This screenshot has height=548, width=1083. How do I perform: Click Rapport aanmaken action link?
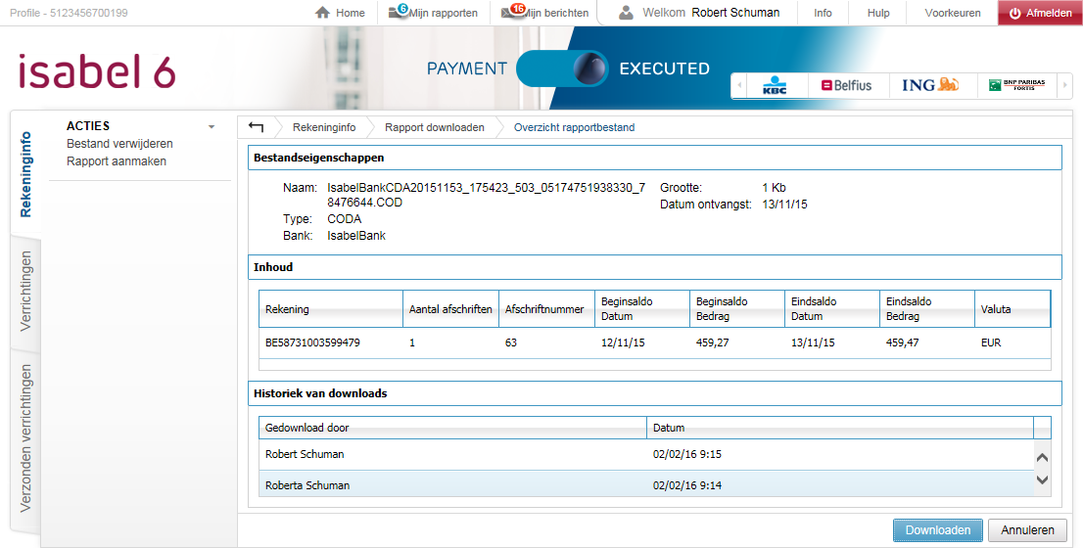pos(117,161)
